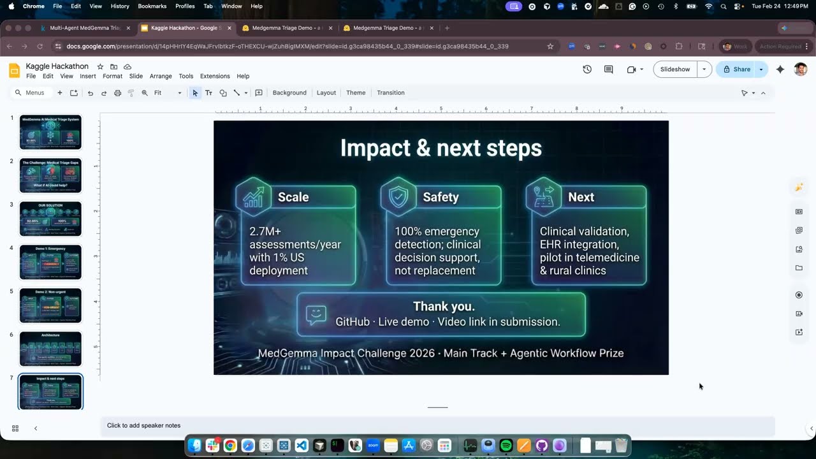Viewport: 816px width, 459px height.
Task: Open the Format menu
Action: (x=112, y=76)
